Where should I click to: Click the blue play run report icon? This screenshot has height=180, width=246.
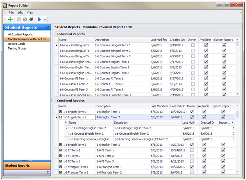pyautogui.click(x=40, y=19)
